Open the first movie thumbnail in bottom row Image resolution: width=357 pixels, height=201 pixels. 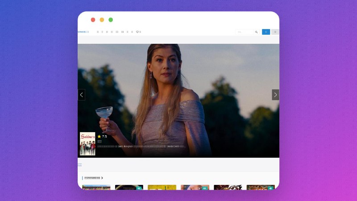96,187
